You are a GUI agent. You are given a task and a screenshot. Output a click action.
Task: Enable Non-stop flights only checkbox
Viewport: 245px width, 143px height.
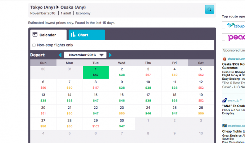pyautogui.click(x=34, y=45)
